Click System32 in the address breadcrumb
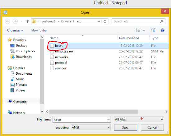The width and height of the screenshot is (171, 136). coord(48,21)
